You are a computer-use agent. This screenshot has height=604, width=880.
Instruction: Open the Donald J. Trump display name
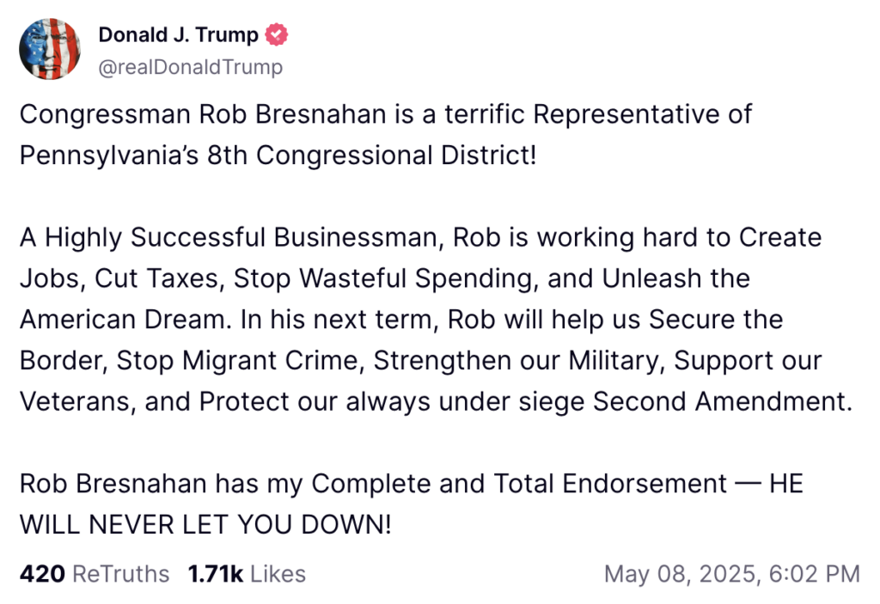click(x=178, y=35)
